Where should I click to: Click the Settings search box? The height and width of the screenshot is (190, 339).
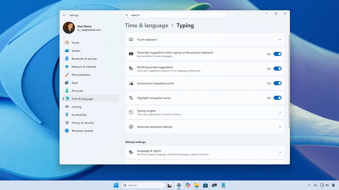click(x=175, y=15)
